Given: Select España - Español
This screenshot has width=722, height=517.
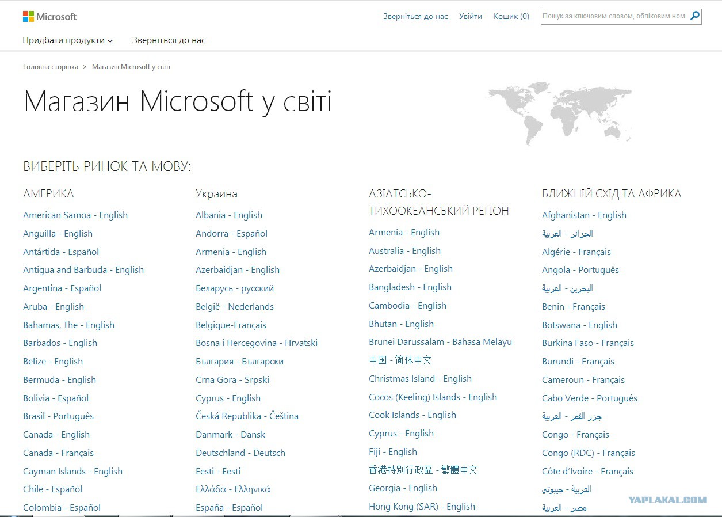Looking at the screenshot, I should 229,508.
